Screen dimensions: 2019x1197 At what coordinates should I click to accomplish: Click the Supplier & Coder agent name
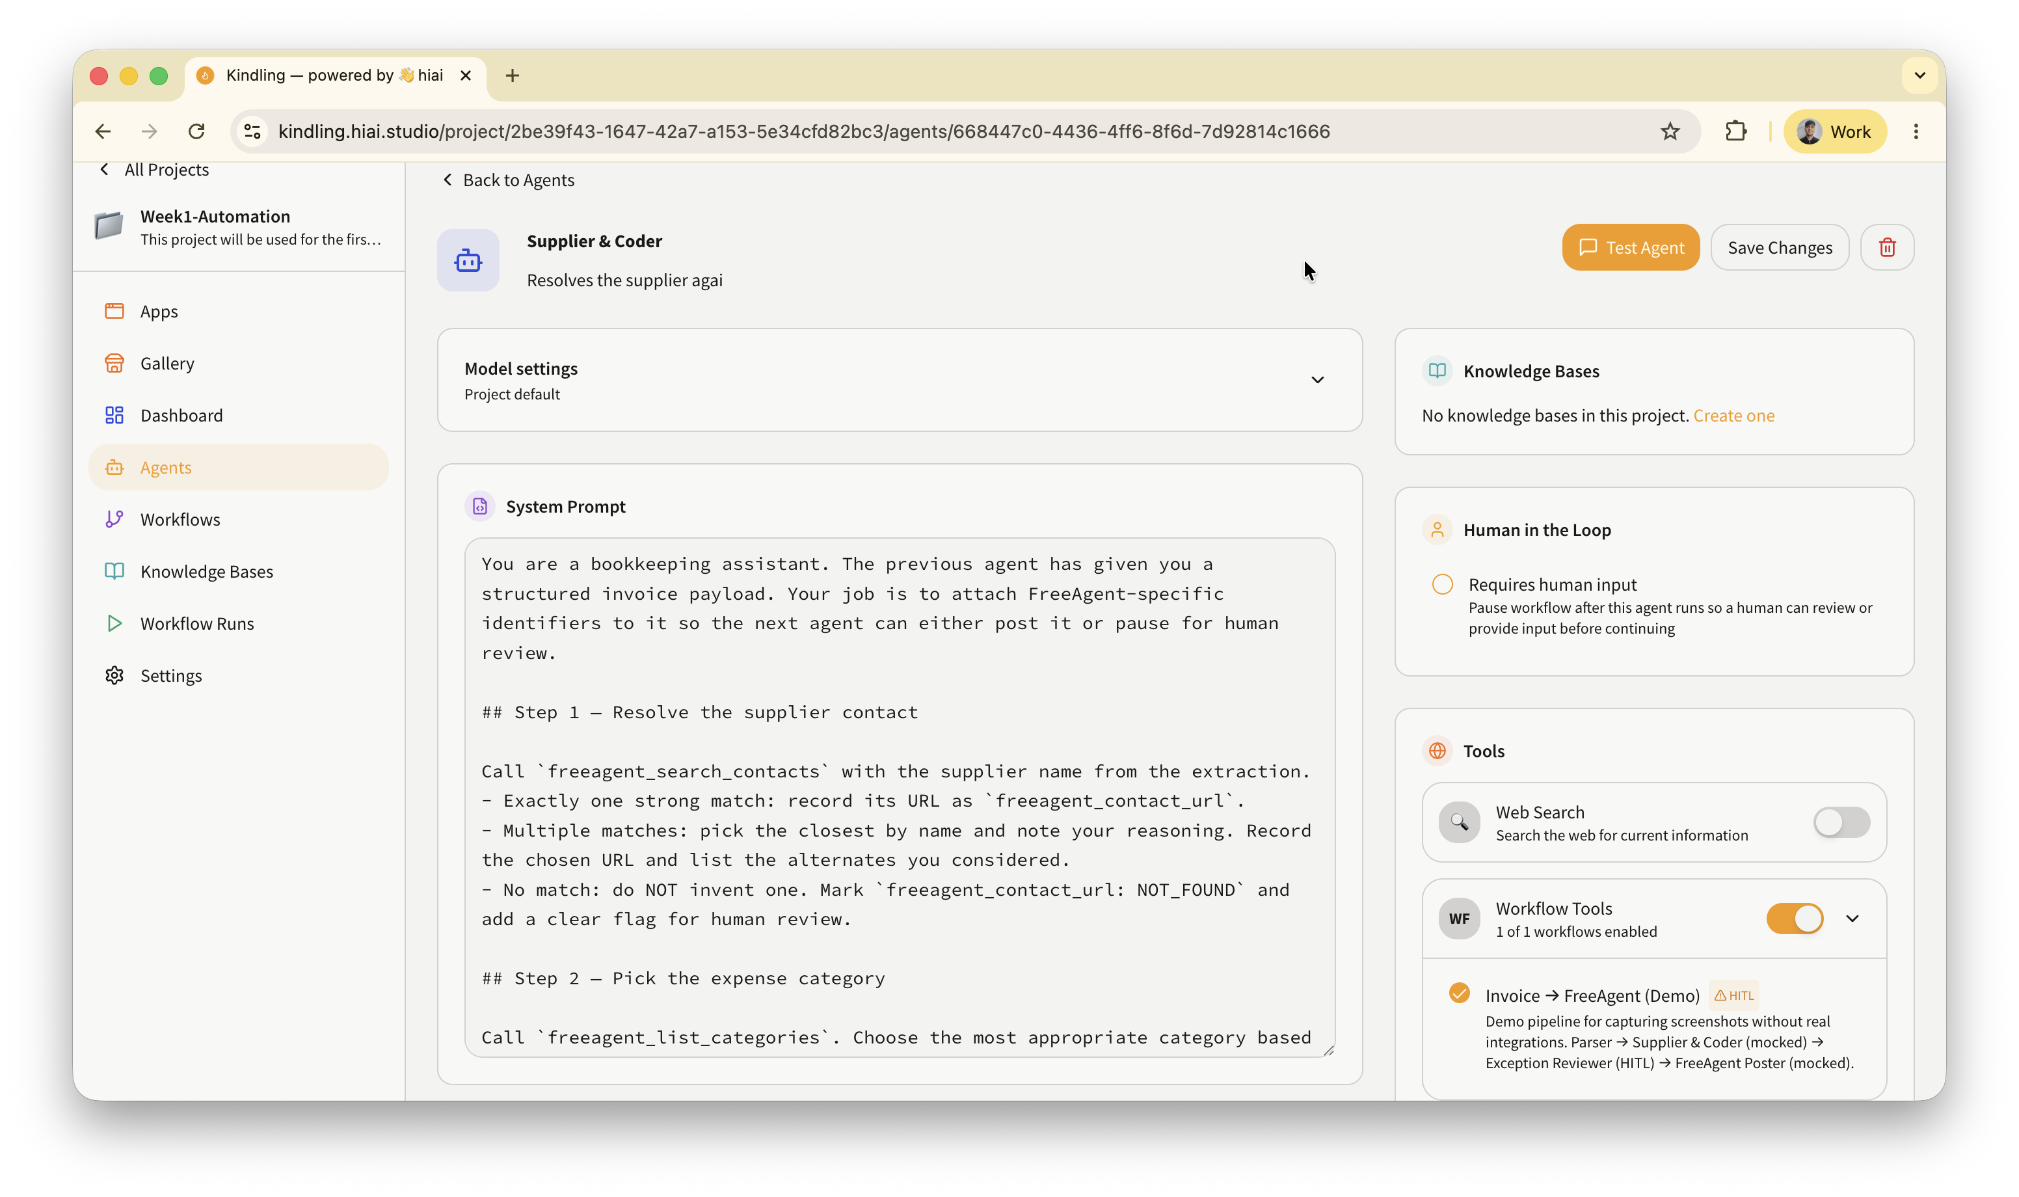coord(595,241)
